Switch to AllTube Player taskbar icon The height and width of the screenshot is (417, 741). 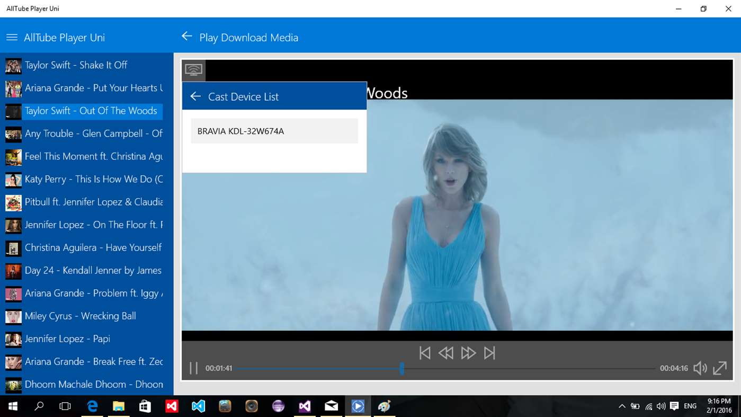[x=358, y=406]
